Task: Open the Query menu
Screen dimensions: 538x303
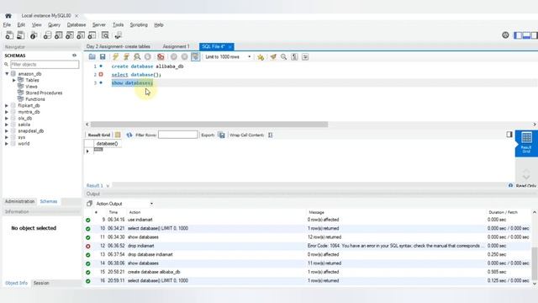Action: pyautogui.click(x=54, y=24)
